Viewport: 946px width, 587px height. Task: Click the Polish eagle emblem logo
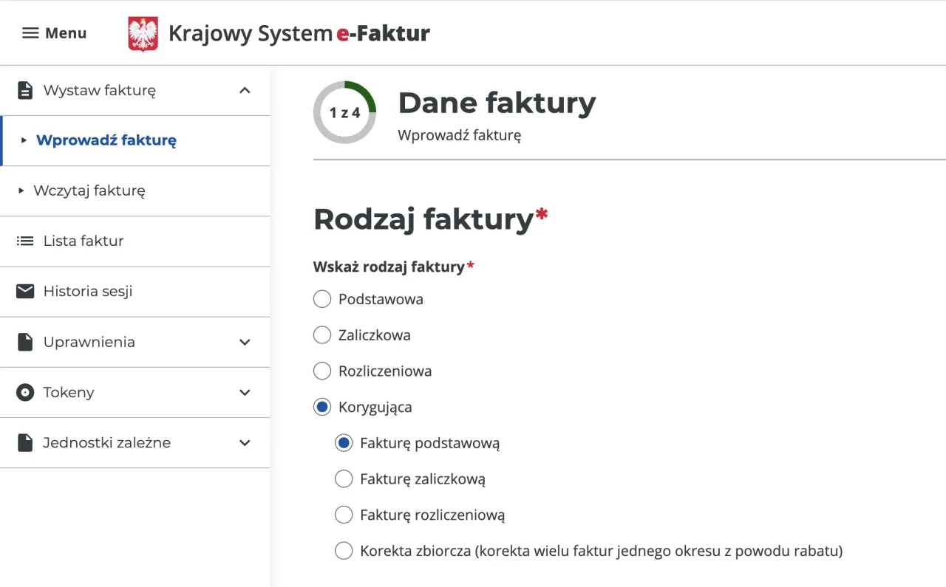pos(143,34)
